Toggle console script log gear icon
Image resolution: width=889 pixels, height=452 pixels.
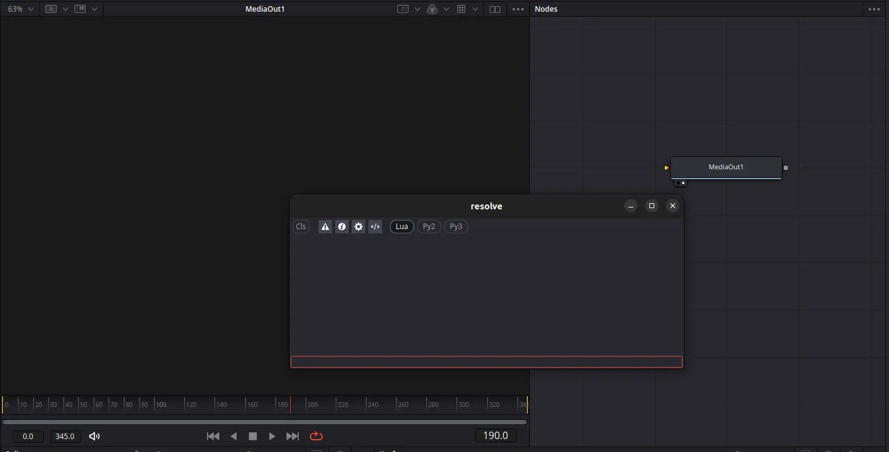359,227
